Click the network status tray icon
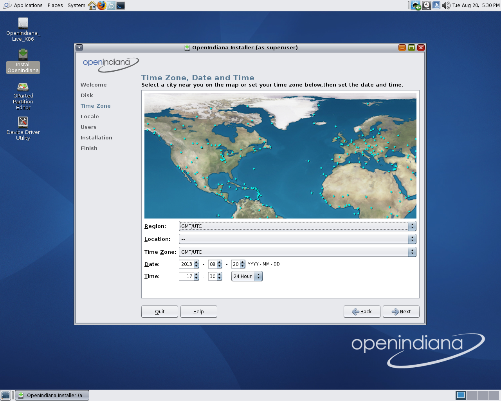 point(416,5)
